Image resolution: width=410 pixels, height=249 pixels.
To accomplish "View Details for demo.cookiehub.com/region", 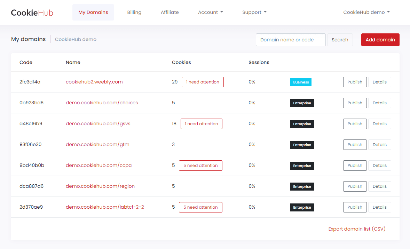I will (x=379, y=186).
